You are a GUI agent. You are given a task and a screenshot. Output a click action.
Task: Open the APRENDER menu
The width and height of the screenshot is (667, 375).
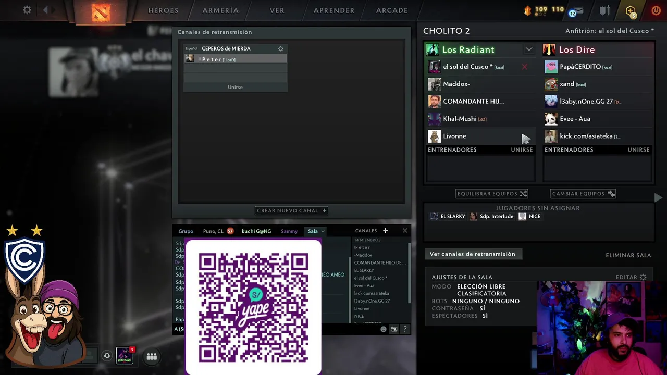tap(334, 10)
